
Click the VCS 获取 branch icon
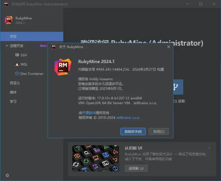tap(176, 87)
